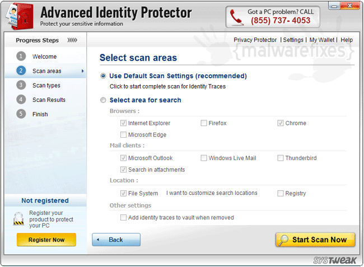
Task: Toggle the Microsoft Outlook checkbox
Action: pyautogui.click(x=123, y=158)
